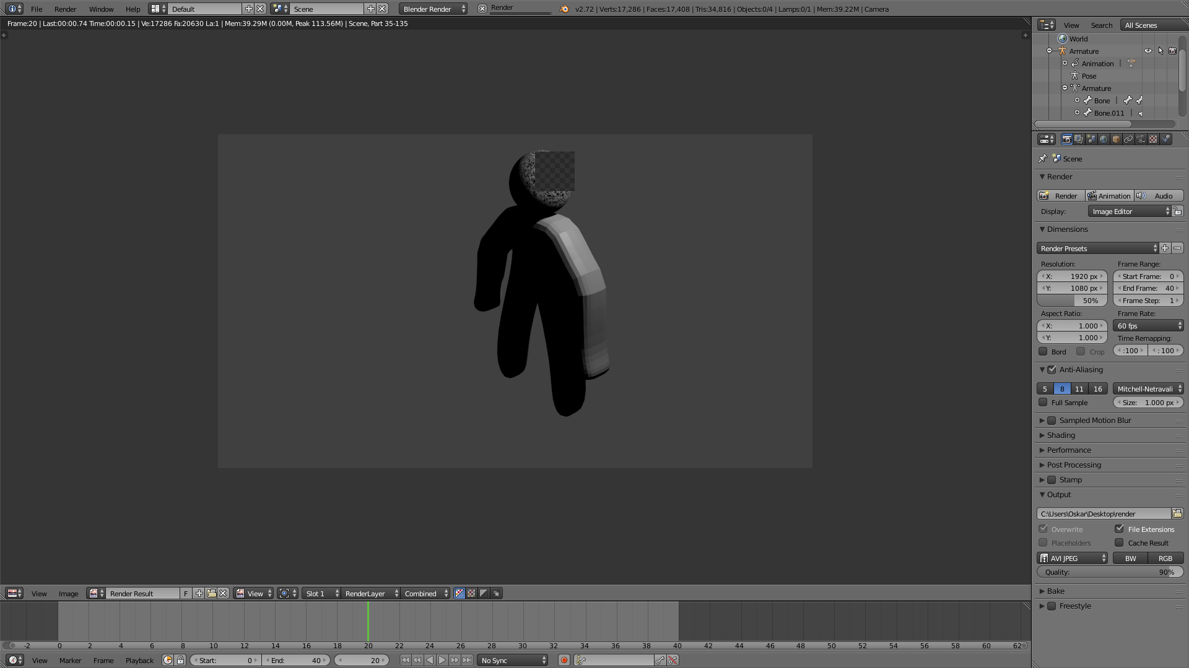Enable the Full Sample checkbox
Image resolution: width=1189 pixels, height=668 pixels.
[x=1043, y=403]
